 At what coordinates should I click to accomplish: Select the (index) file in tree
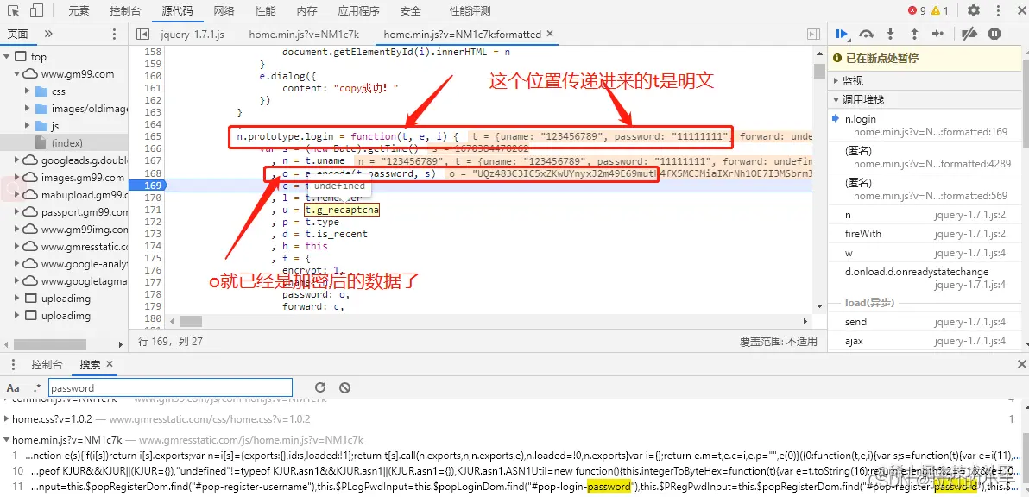pyautogui.click(x=67, y=142)
